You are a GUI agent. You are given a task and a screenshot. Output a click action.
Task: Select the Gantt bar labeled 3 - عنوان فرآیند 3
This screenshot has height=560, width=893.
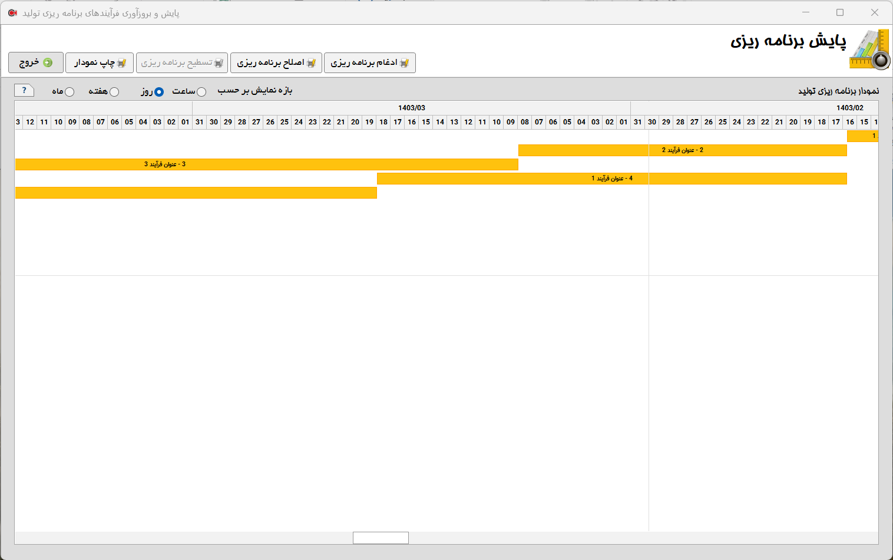(266, 164)
